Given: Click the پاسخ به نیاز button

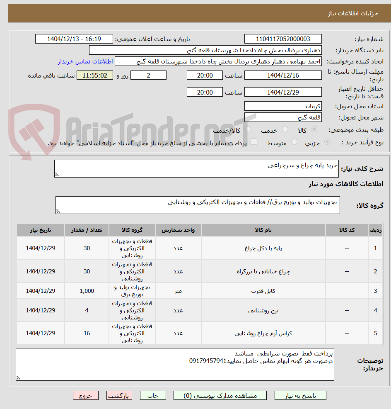Looking at the screenshot, I should pos(300,396).
